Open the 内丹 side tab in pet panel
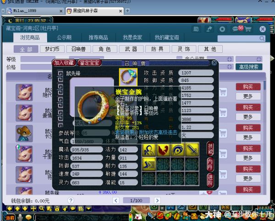This screenshot has width=275, height=221. pos(210,164)
